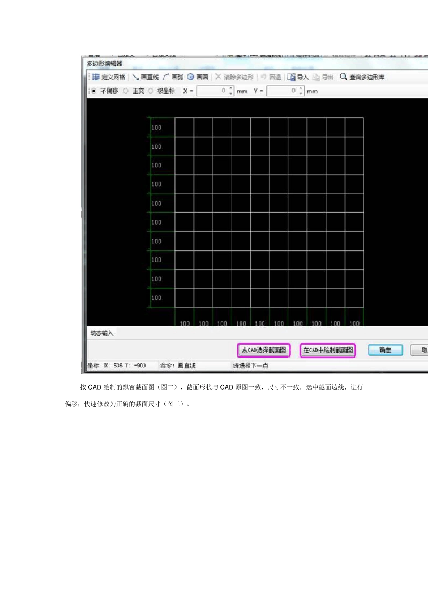This screenshot has height=606, width=428.
Task: Click the 动态输入 label
Action: coord(102,333)
